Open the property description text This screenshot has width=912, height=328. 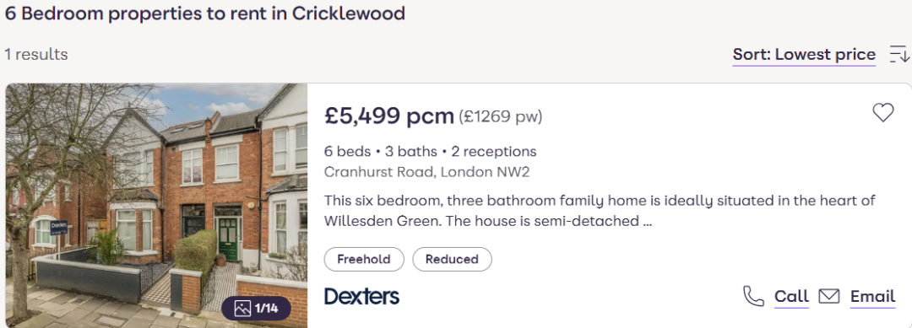(x=600, y=212)
